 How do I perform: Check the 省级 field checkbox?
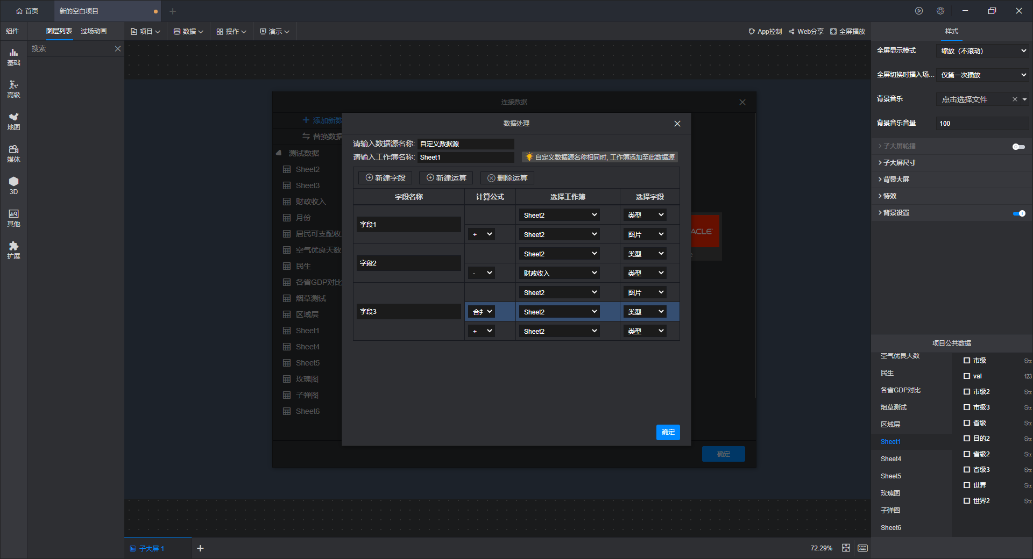tap(967, 423)
